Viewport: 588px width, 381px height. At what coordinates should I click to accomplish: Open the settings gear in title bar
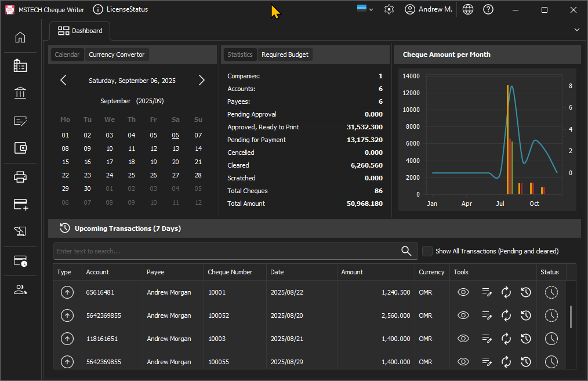pyautogui.click(x=389, y=9)
